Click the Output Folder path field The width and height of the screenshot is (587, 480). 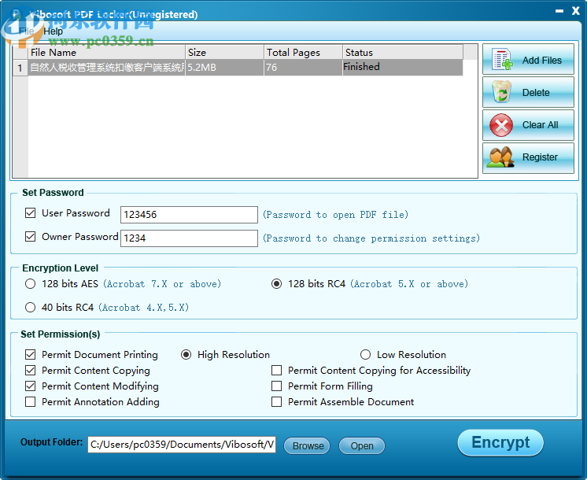pyautogui.click(x=182, y=445)
